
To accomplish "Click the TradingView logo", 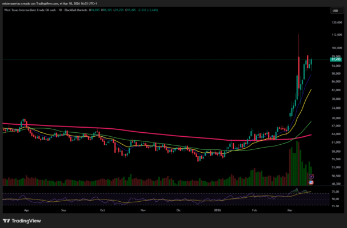I will (x=18, y=221).
